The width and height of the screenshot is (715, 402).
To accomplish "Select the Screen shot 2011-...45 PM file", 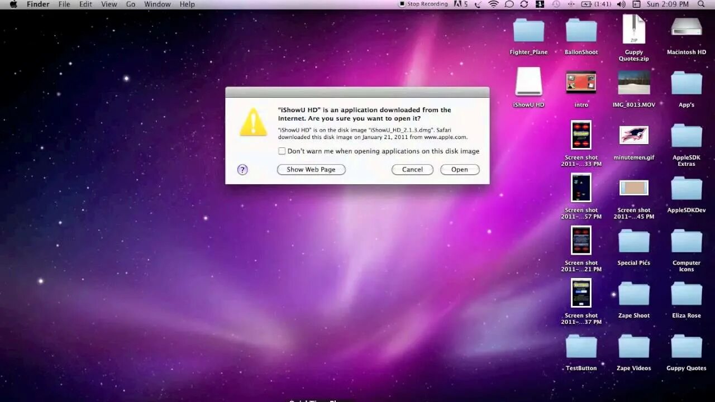I will point(634,188).
